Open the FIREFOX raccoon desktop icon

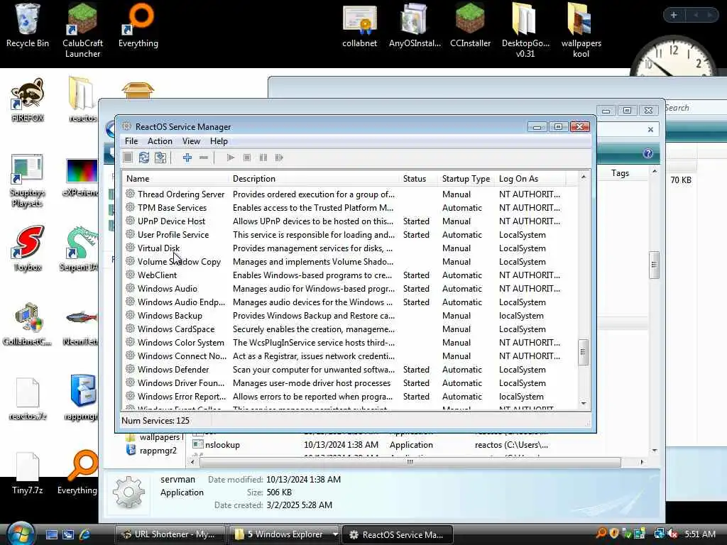(x=28, y=99)
